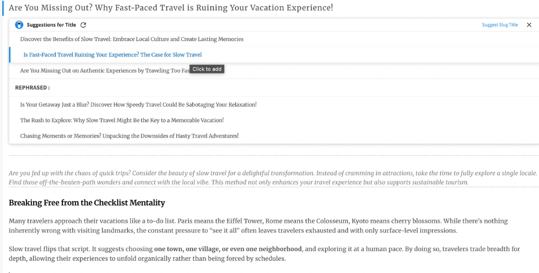The image size is (539, 273).
Task: Pick the "Are You Missing Out on Authentic Experiences" suggestion
Action: point(105,71)
